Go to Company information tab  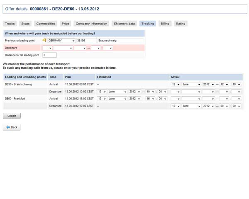(x=92, y=24)
